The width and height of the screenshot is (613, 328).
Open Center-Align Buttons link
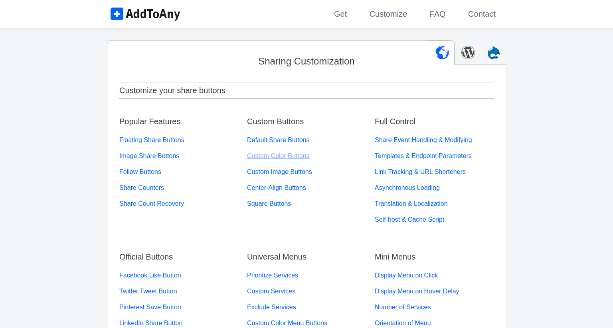point(277,187)
